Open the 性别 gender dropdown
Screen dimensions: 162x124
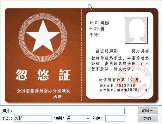point(78,118)
